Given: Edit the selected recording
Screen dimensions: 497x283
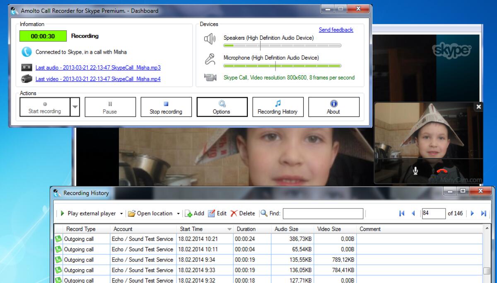Looking at the screenshot, I should pos(218,213).
